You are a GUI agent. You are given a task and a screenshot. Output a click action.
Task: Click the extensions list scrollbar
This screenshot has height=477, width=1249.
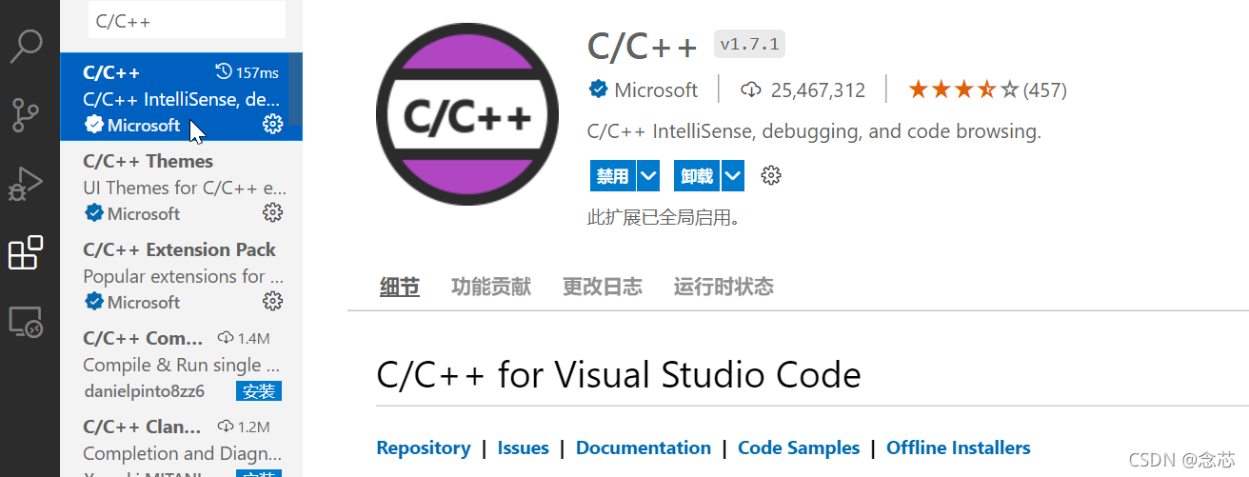[x=296, y=89]
